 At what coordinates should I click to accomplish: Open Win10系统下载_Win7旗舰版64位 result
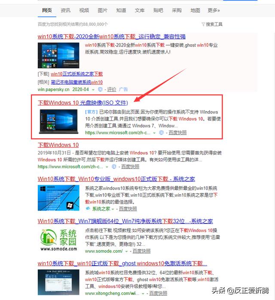pyautogui.click(x=125, y=221)
